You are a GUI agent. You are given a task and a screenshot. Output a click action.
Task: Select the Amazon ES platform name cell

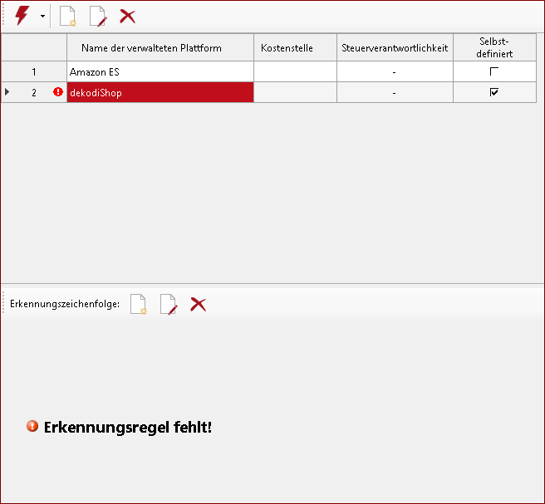(160, 72)
